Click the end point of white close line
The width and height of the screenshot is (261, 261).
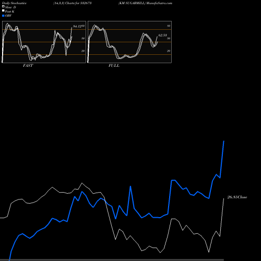point(224,198)
